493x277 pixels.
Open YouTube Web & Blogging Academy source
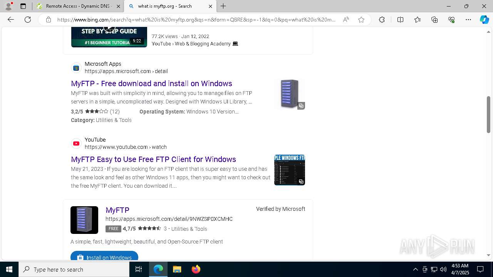195,44
